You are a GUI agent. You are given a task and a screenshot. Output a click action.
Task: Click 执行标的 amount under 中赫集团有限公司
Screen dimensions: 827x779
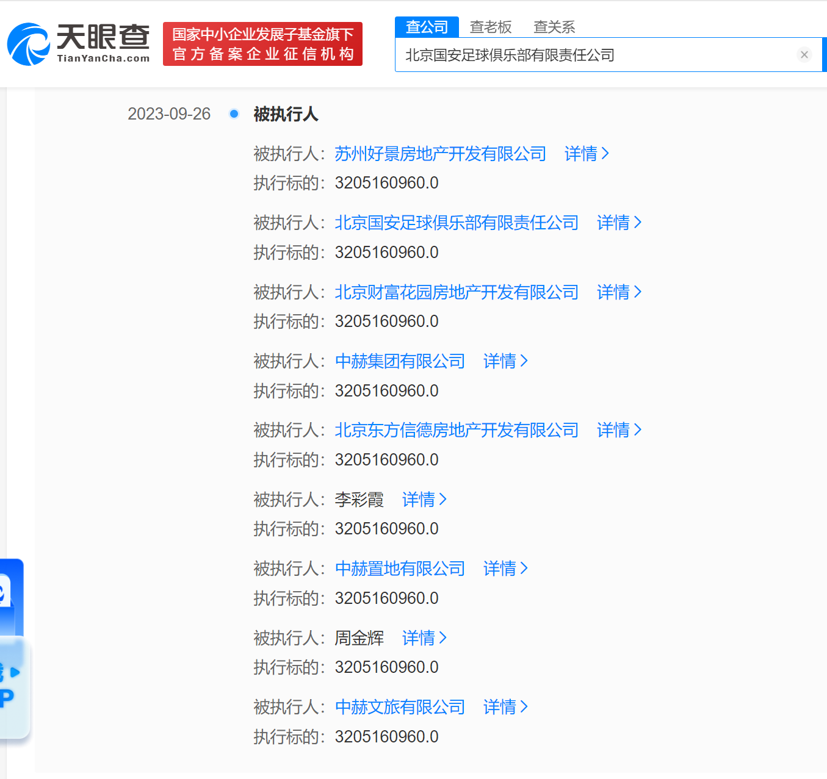coord(387,391)
